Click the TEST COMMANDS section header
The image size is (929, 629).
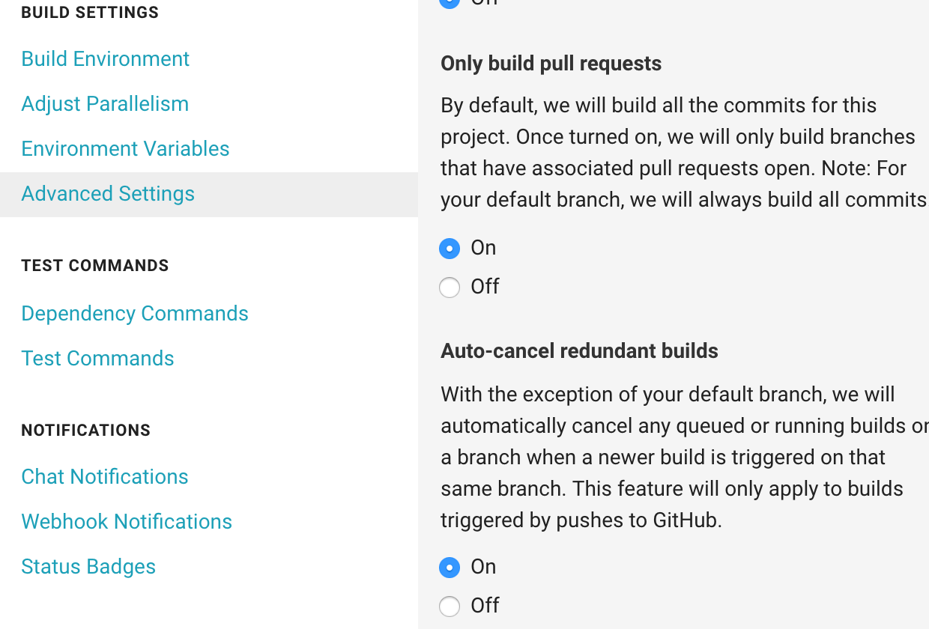95,266
